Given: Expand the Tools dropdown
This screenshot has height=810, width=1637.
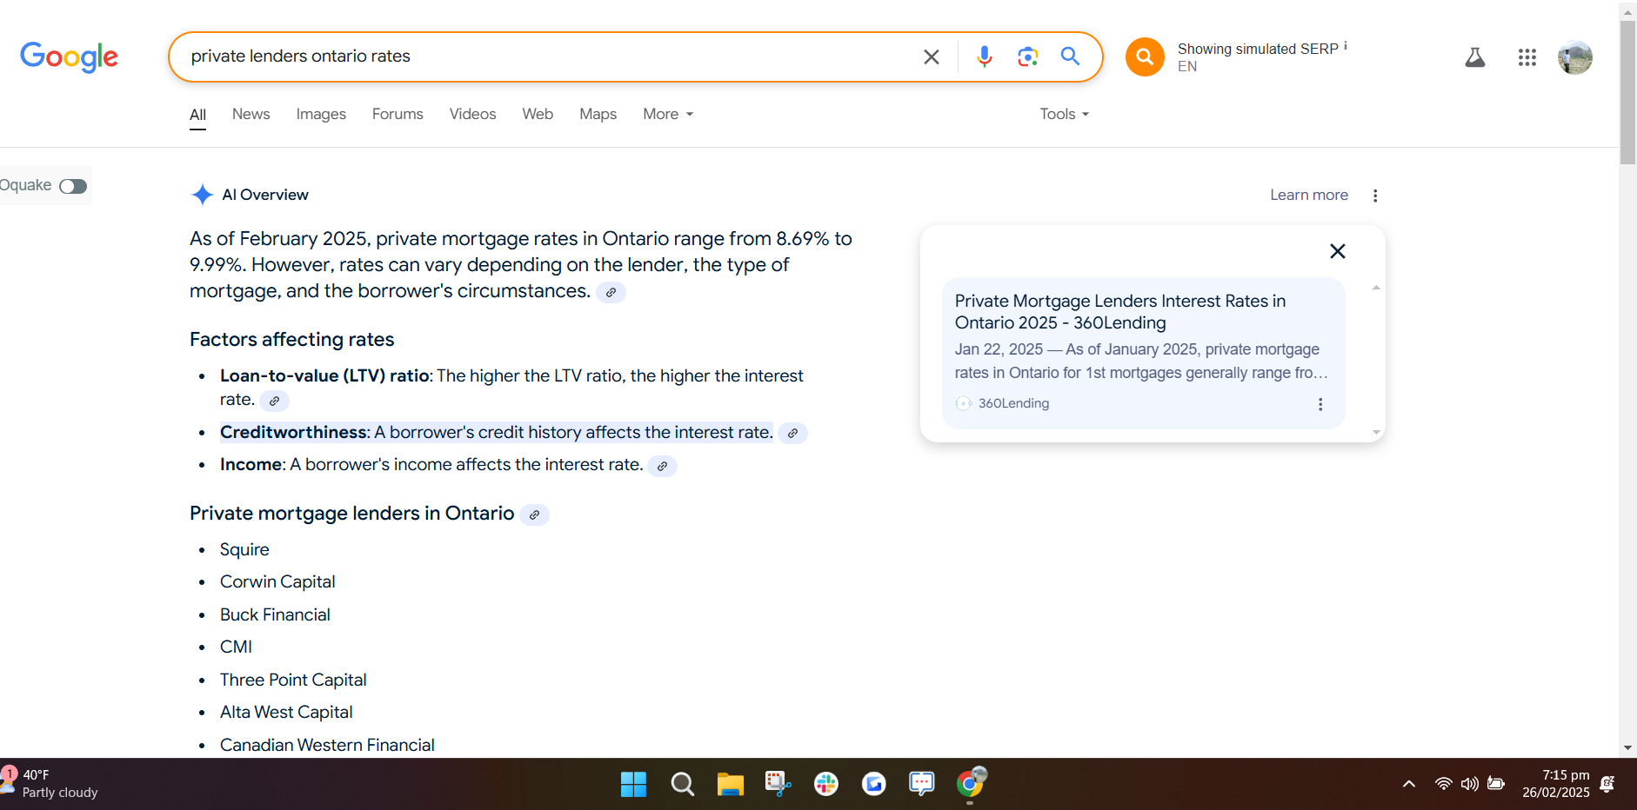Looking at the screenshot, I should (x=1065, y=114).
